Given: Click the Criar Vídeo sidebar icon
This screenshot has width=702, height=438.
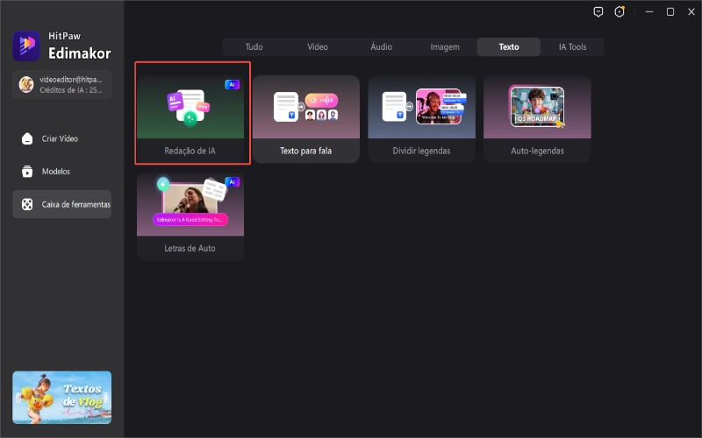Looking at the screenshot, I should (x=27, y=138).
